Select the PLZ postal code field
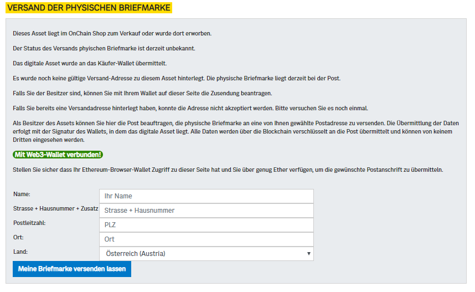The image size is (475, 292). click(206, 225)
